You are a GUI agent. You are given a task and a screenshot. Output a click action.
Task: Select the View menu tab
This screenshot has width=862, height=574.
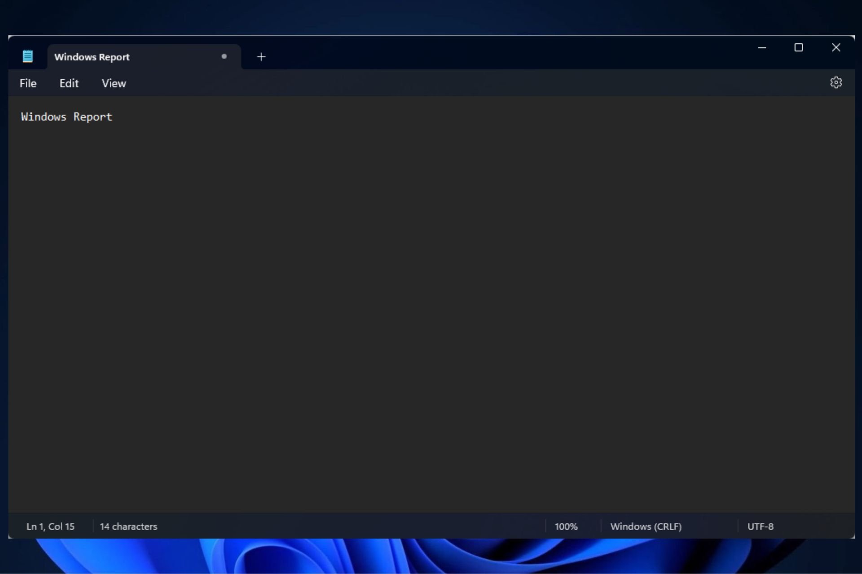click(114, 83)
